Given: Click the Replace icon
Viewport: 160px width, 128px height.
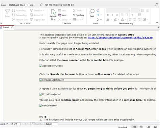Looking at the screenshot, I should pos(98,10).
